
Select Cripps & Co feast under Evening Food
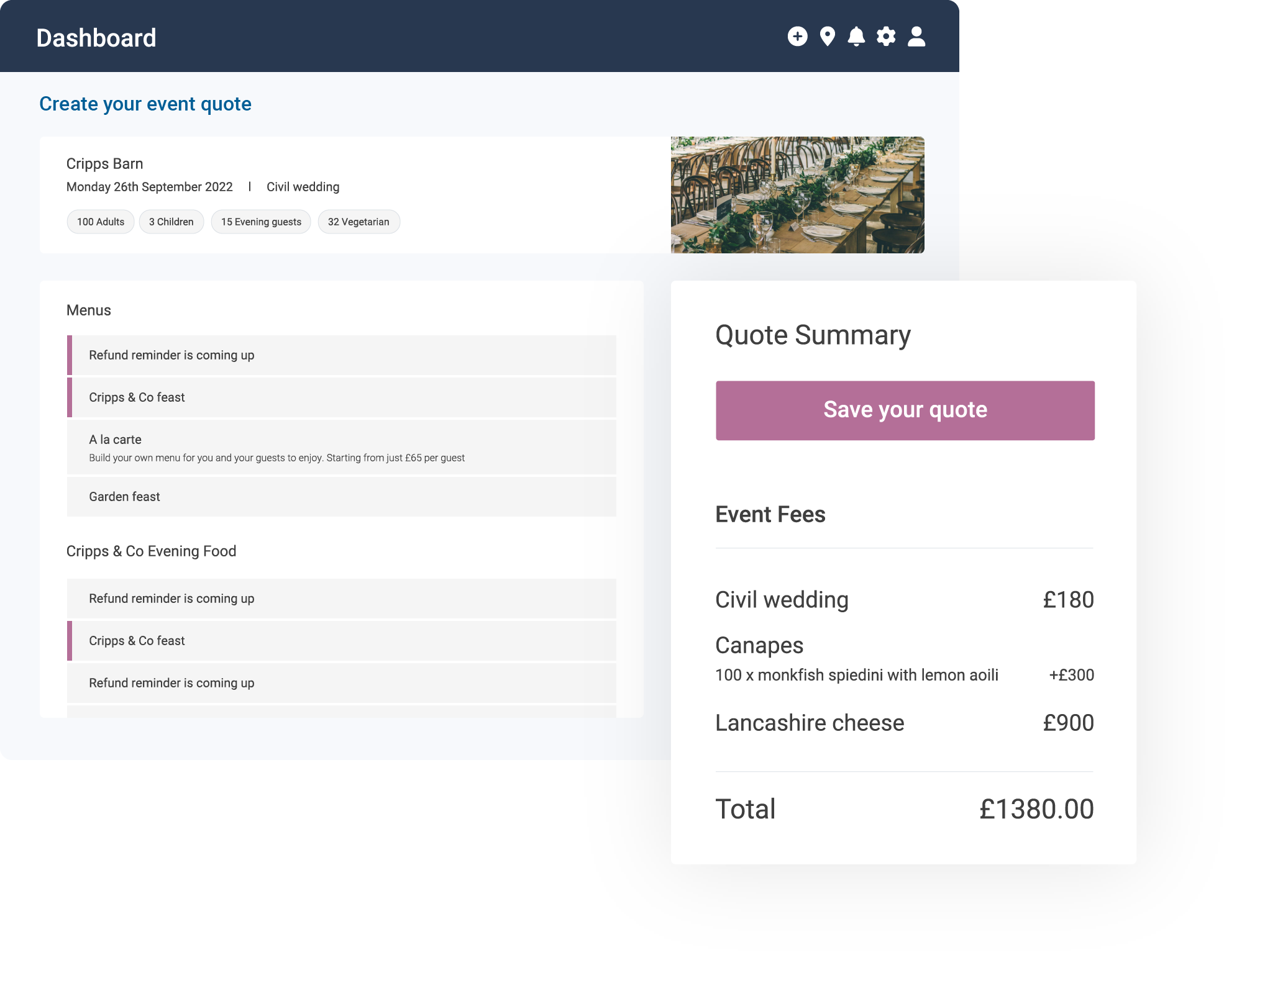[342, 641]
